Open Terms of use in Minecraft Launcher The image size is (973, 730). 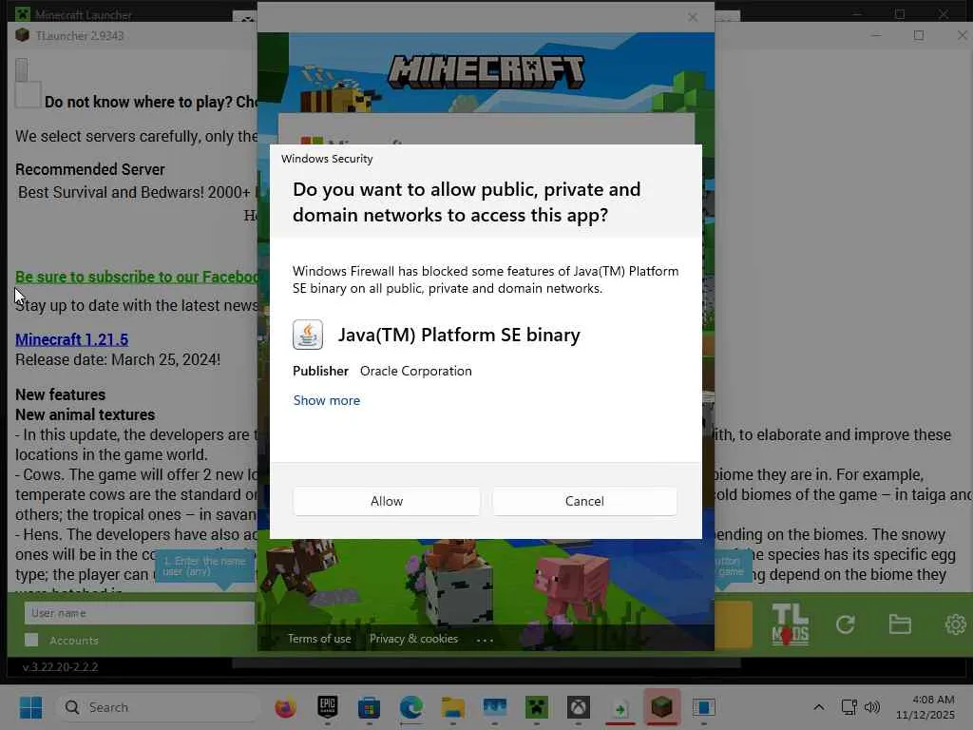click(319, 639)
